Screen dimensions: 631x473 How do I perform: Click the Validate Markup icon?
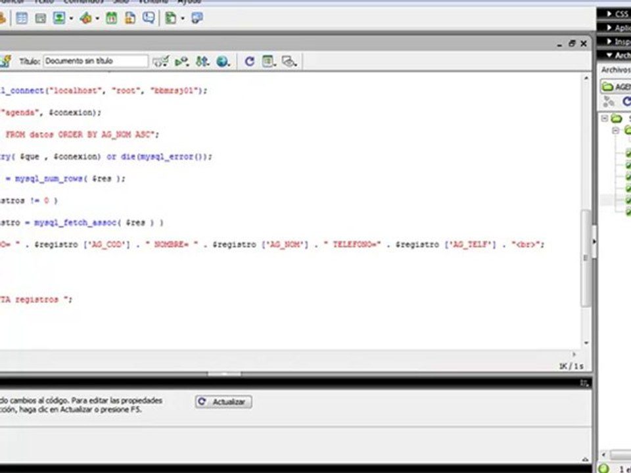[182, 62]
